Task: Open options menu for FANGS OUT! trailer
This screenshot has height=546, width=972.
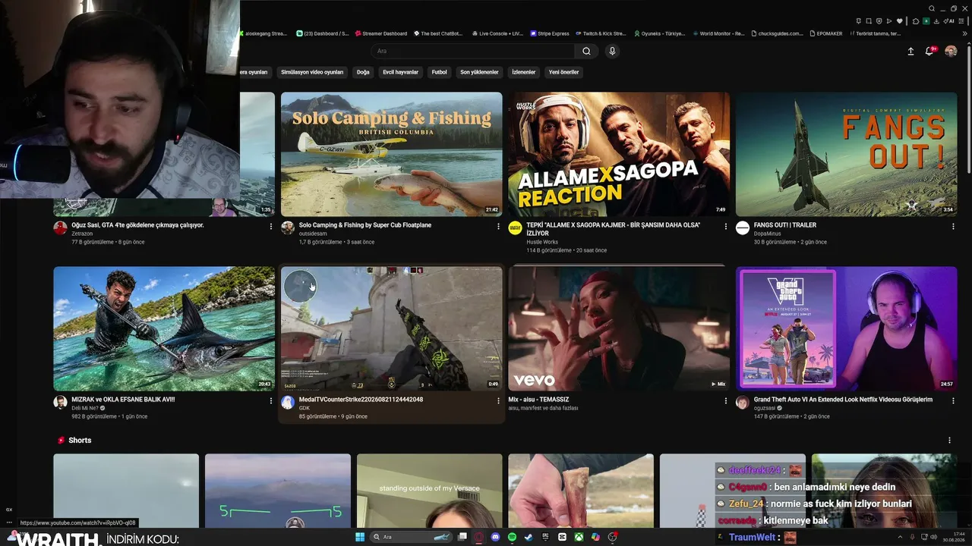Action: tap(953, 226)
